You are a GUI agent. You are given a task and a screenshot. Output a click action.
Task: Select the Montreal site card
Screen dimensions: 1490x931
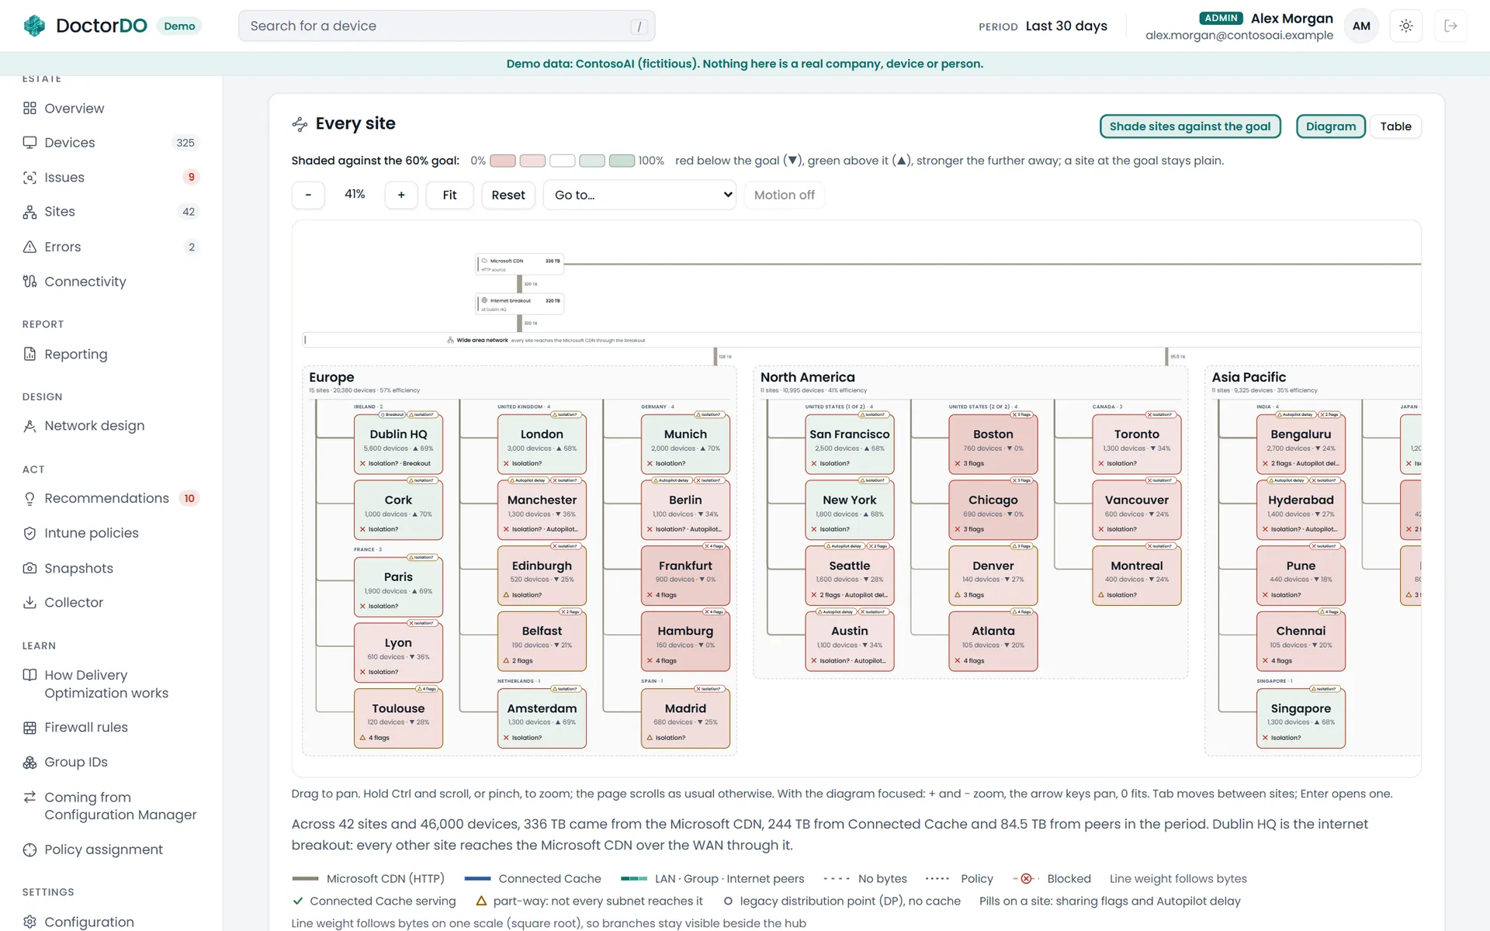point(1137,576)
